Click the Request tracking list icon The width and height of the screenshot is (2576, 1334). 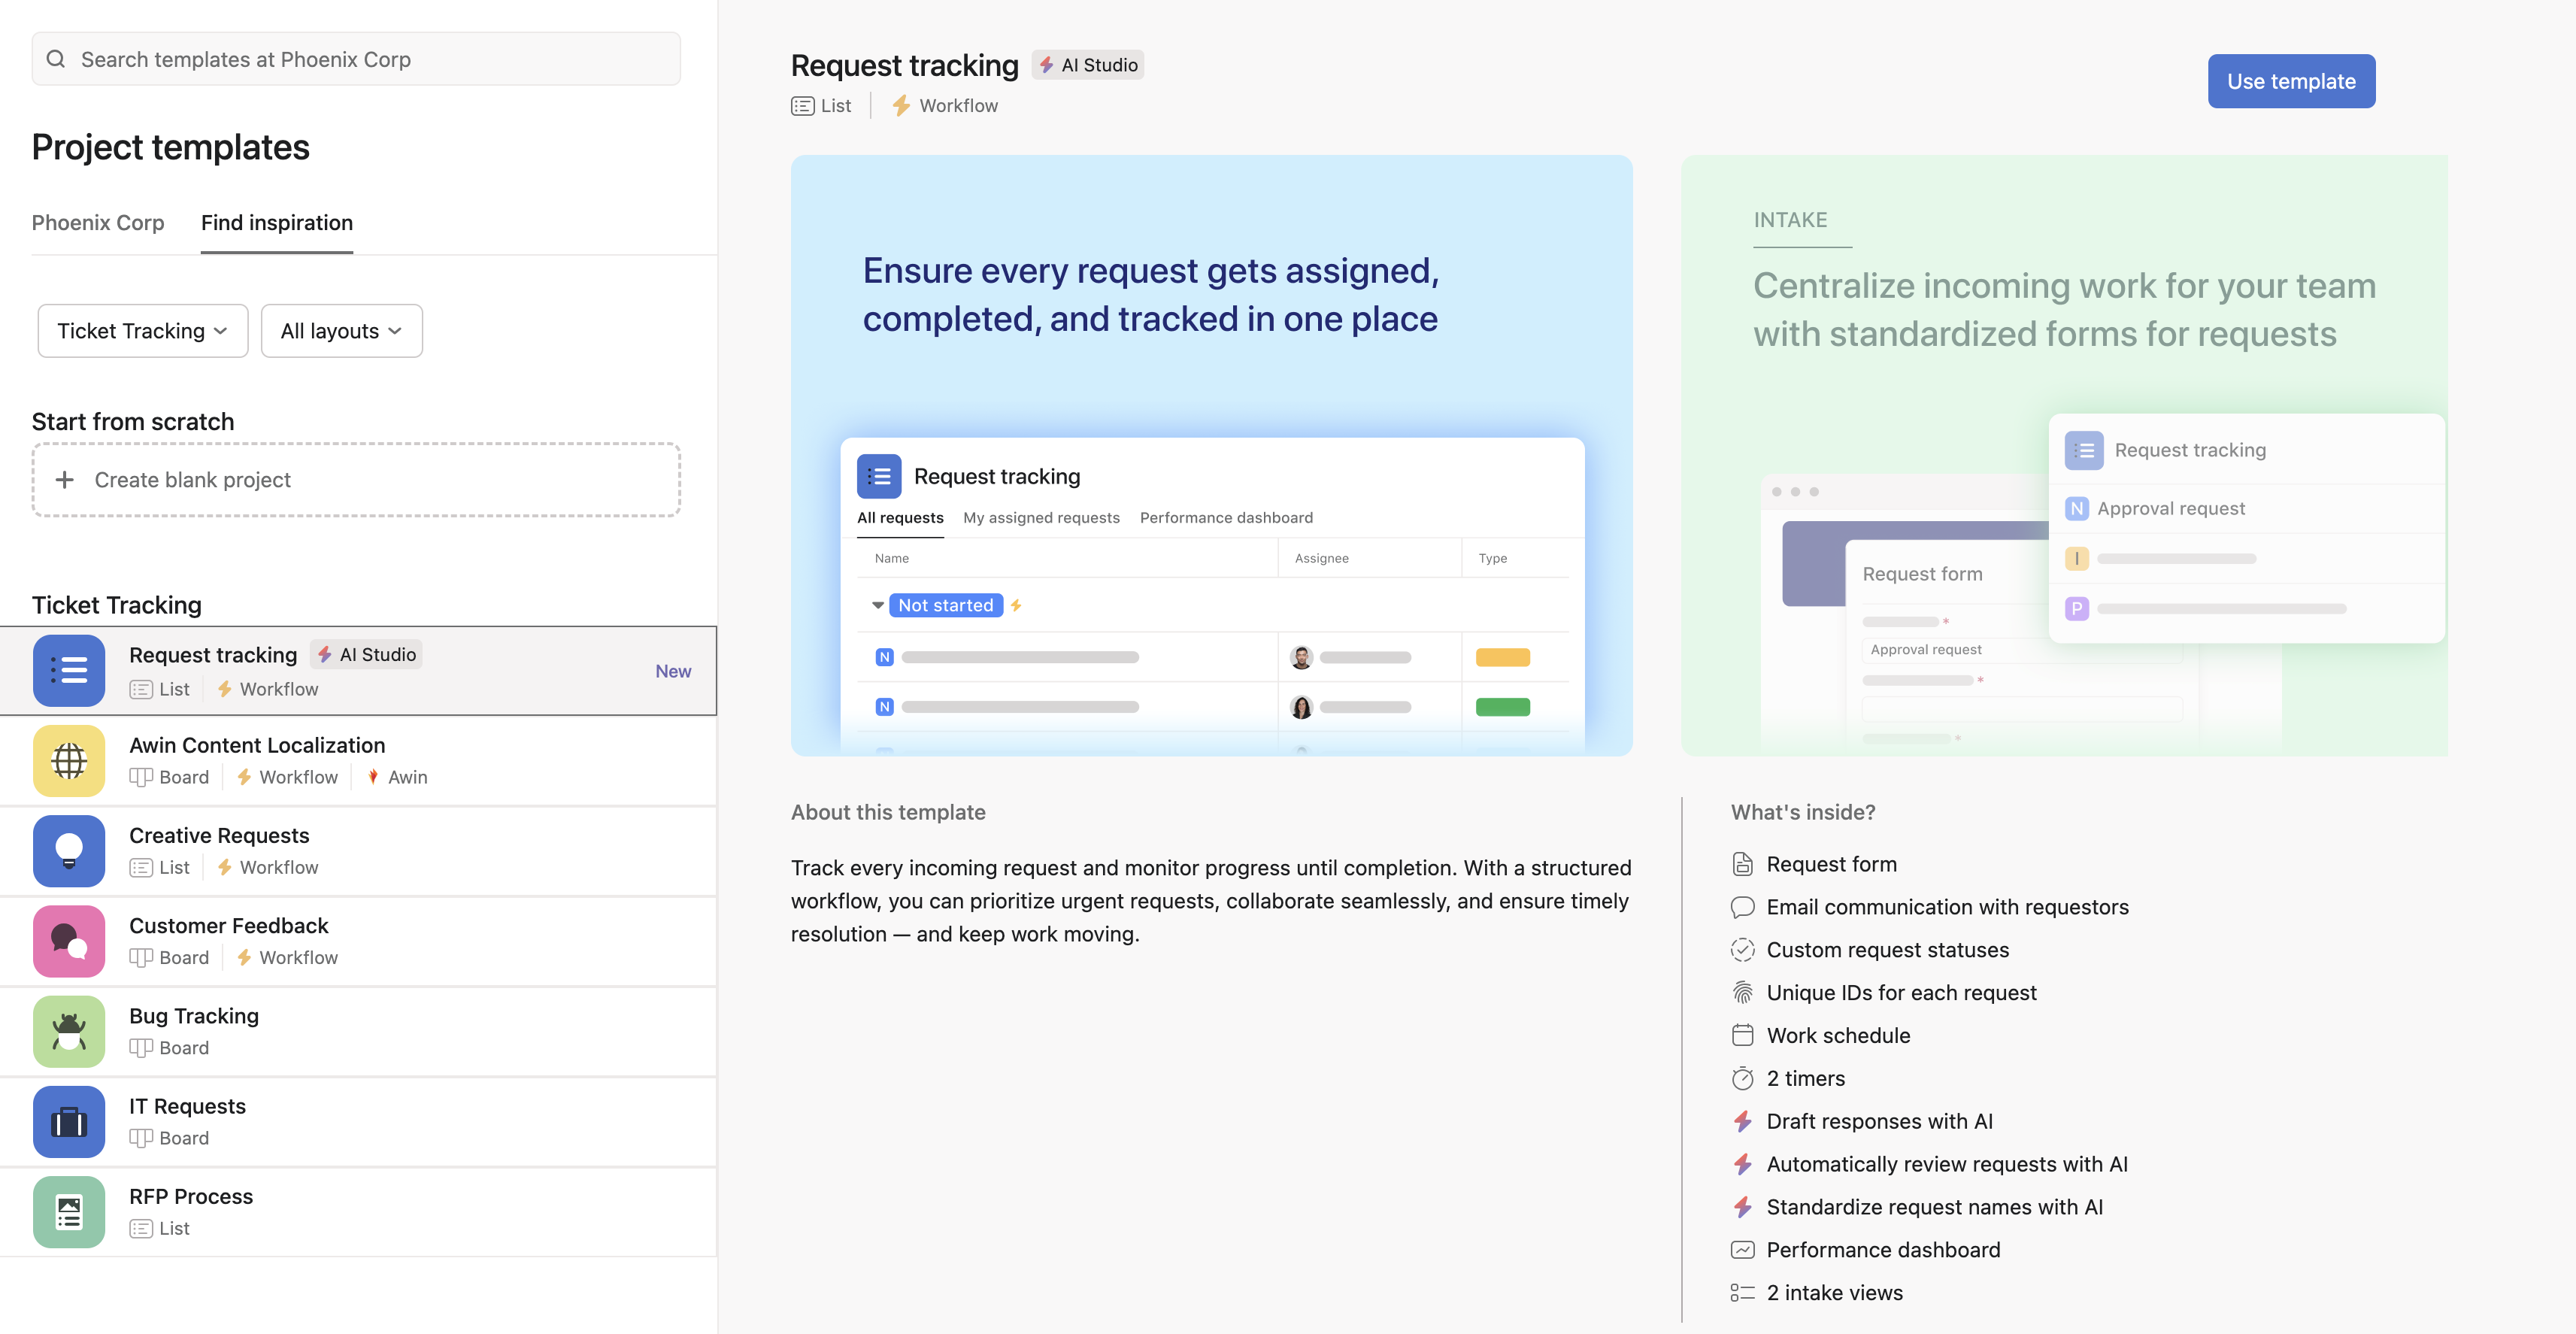pyautogui.click(x=69, y=671)
